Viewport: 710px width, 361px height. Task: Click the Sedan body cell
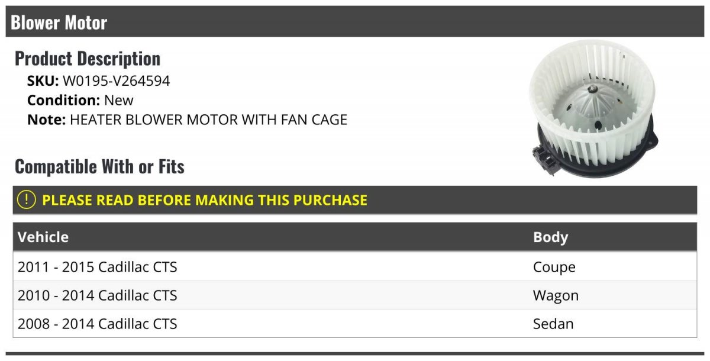(553, 324)
